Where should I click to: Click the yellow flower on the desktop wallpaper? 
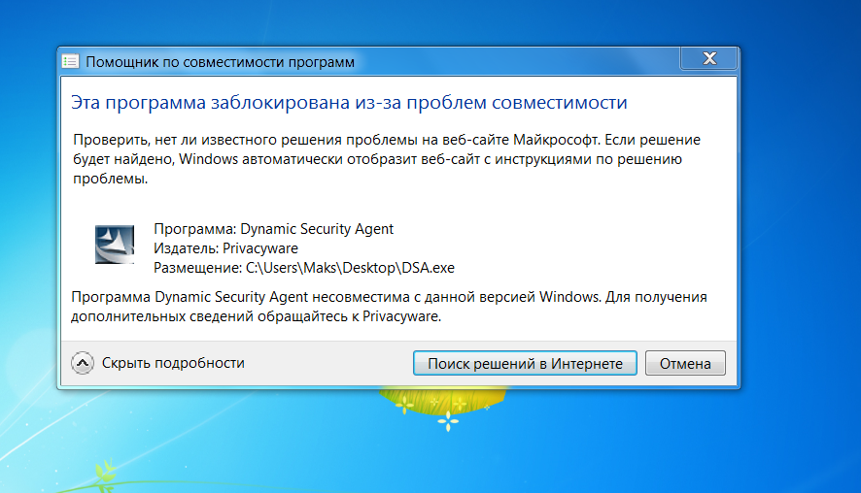445,398
